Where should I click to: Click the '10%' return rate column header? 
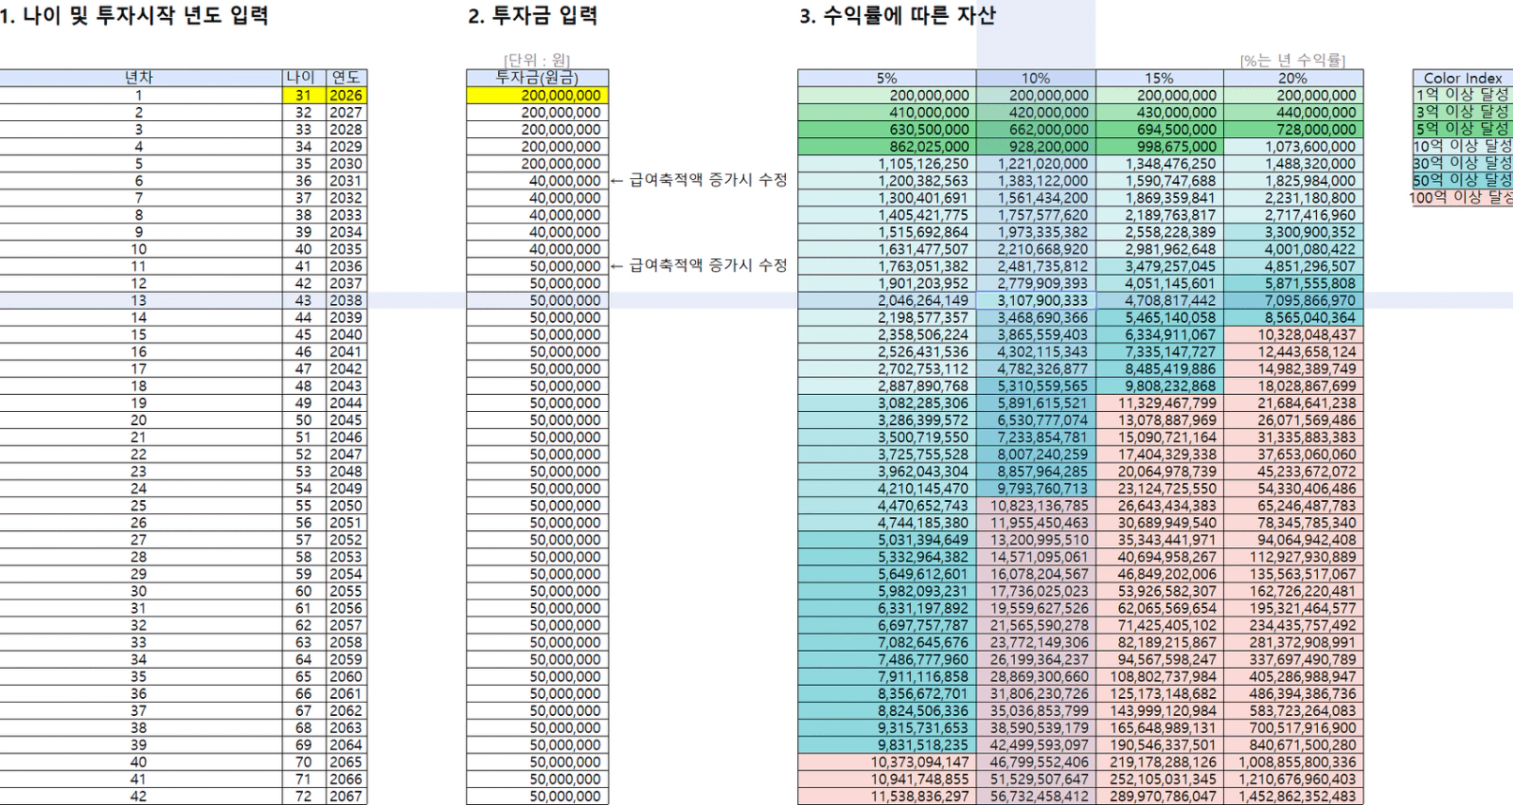click(1036, 78)
